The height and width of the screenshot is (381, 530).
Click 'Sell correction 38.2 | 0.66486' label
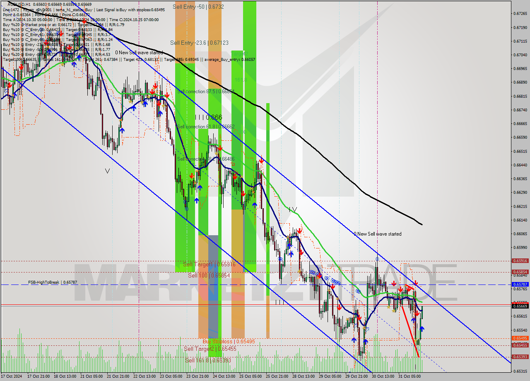[206, 159]
